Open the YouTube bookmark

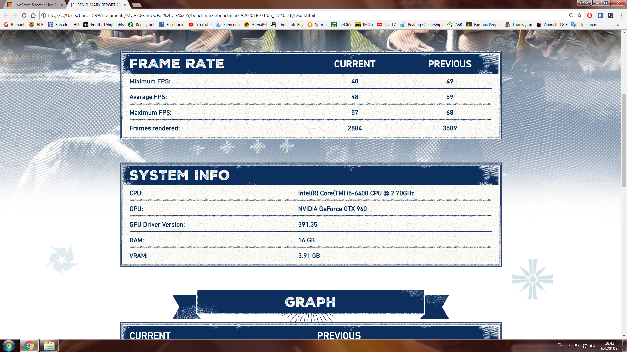[200, 25]
